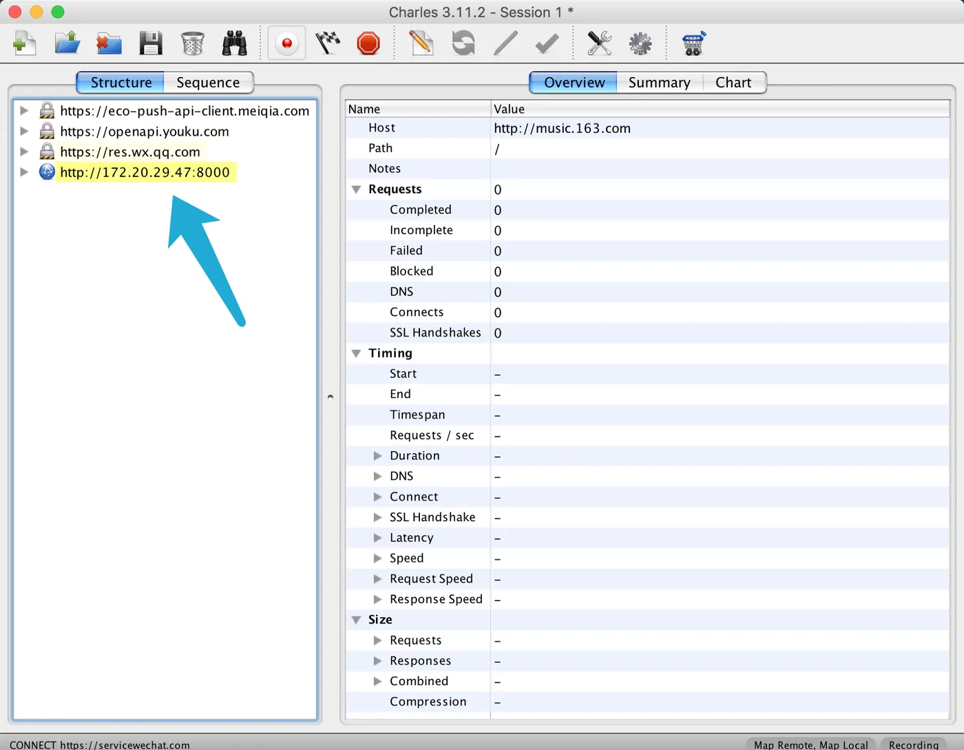Select the Compression row
964x750 pixels.
[647, 702]
